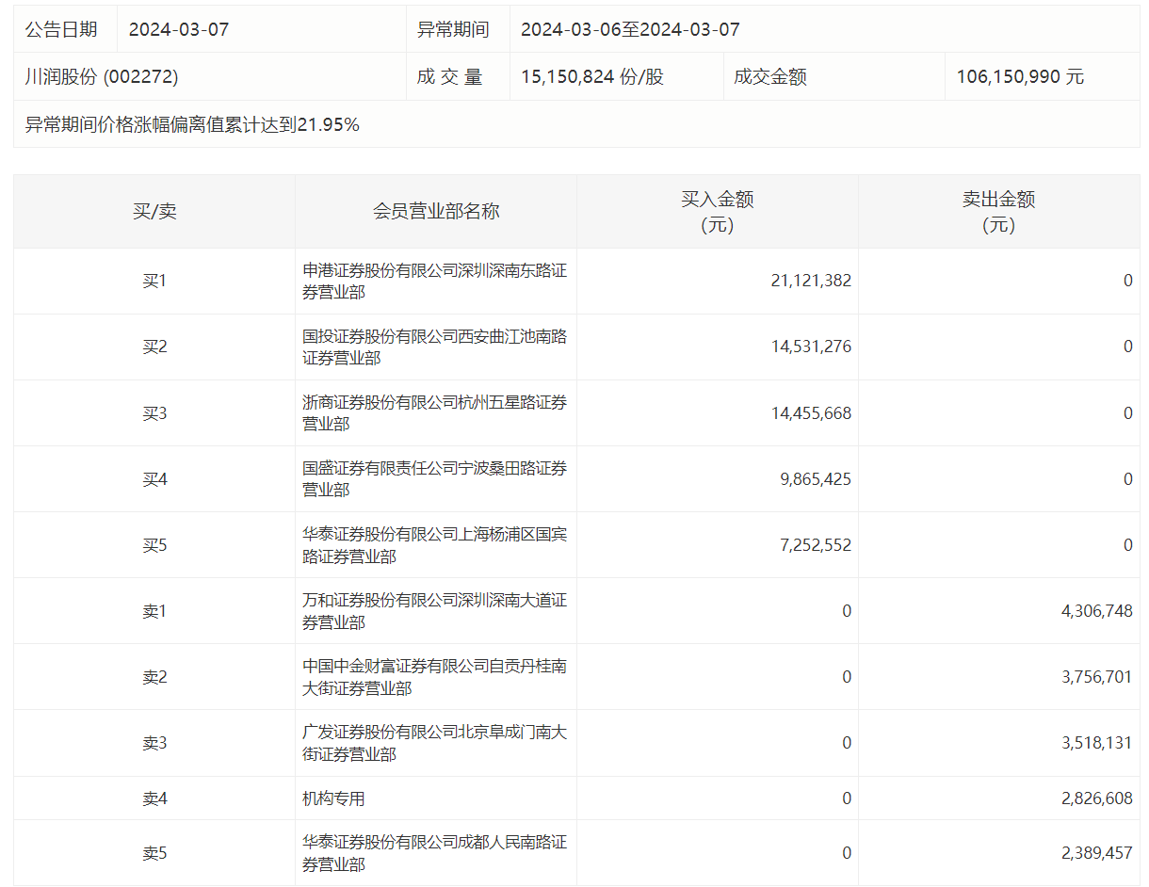Image resolution: width=1149 pixels, height=887 pixels.
Task: Click the 卖5 row label
Action: click(154, 853)
